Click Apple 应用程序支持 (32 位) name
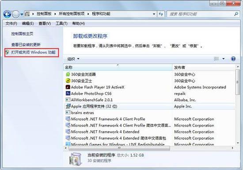Image resolution: width=243 pixels, height=170 pixels. 94,106
